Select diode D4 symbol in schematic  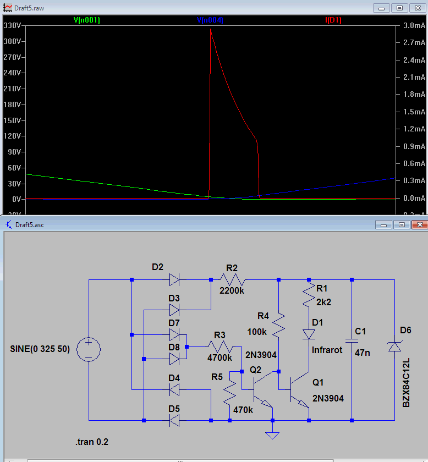click(174, 390)
